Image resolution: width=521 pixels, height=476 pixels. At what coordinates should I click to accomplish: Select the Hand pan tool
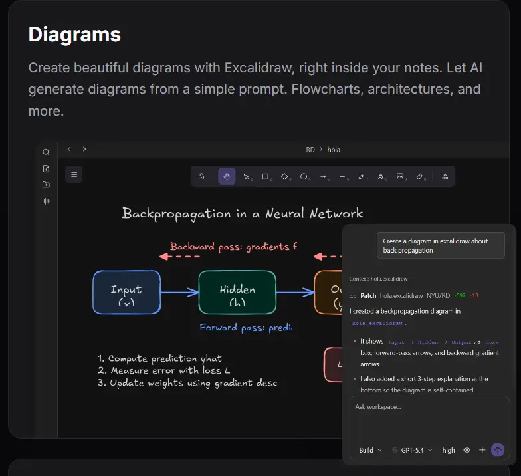[x=227, y=176]
